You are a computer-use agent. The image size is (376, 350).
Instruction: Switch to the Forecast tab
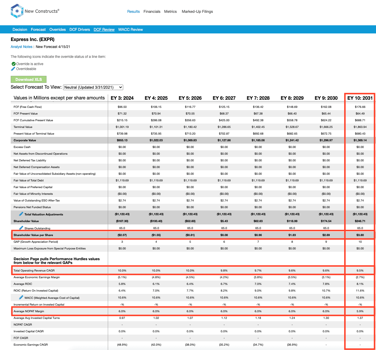[x=38, y=30]
